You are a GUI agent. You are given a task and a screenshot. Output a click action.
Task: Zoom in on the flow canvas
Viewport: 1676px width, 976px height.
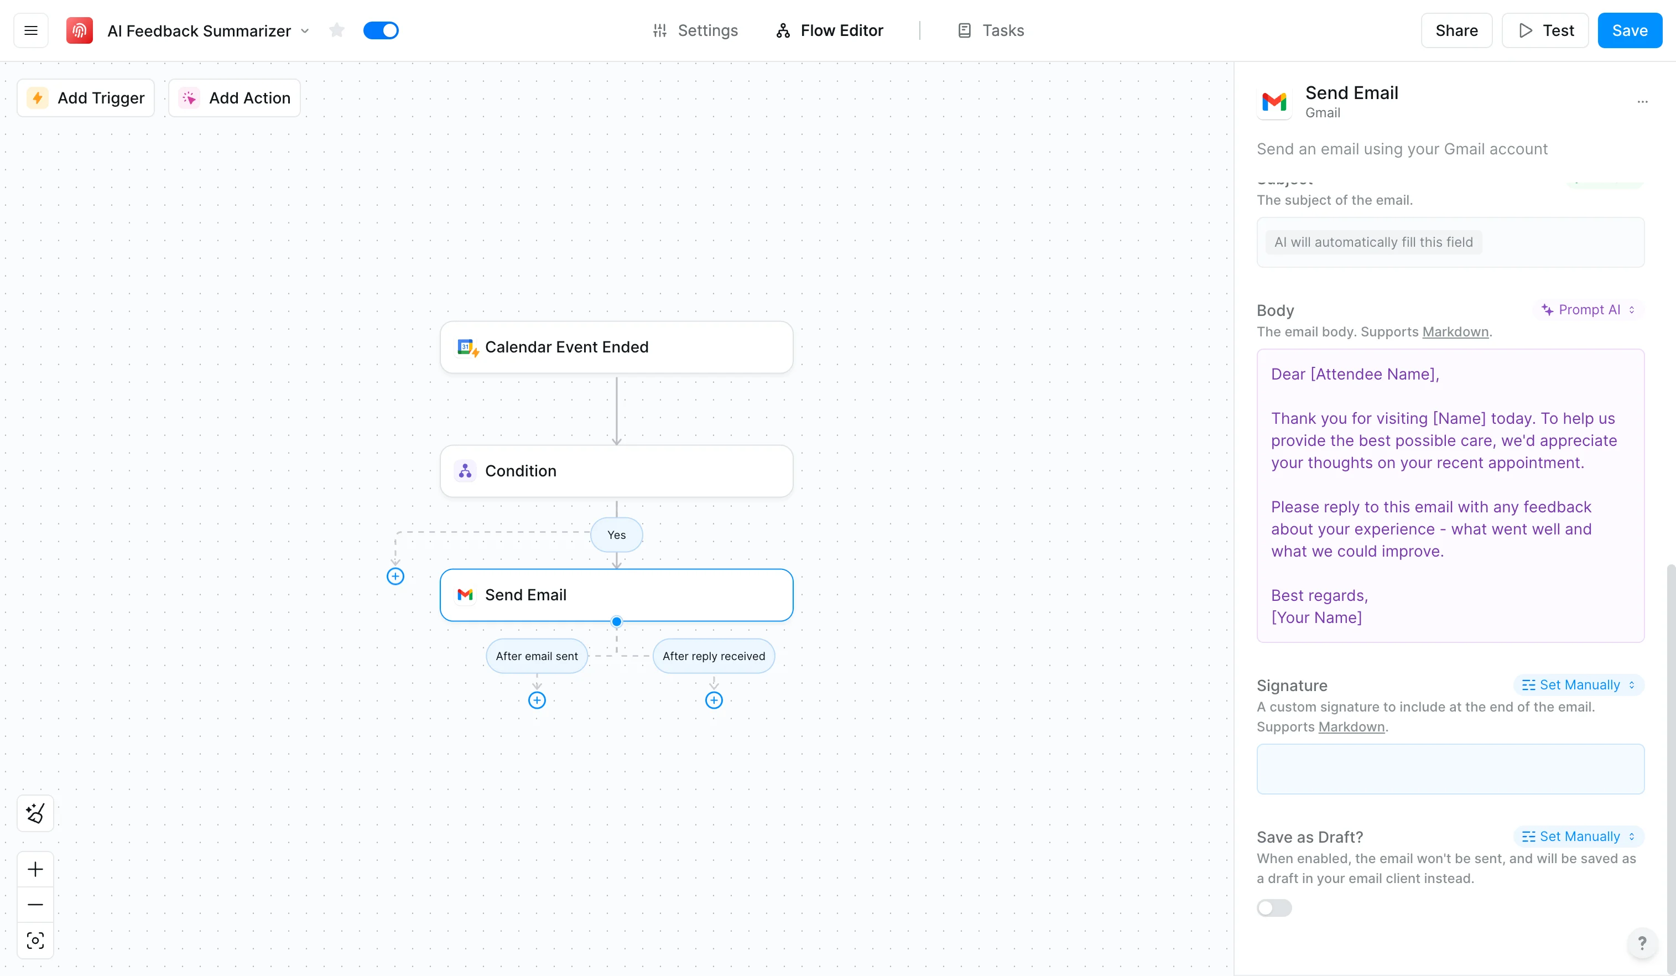[x=35, y=869]
